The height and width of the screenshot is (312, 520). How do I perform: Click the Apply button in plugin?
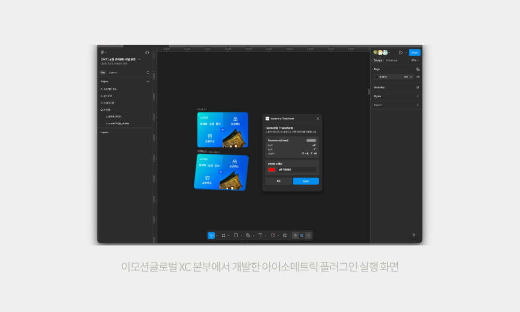click(x=305, y=181)
